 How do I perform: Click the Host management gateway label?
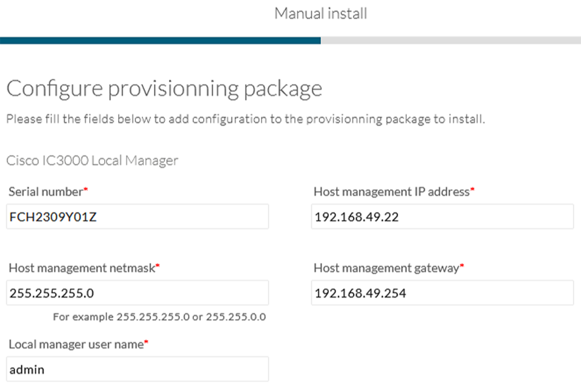387,268
